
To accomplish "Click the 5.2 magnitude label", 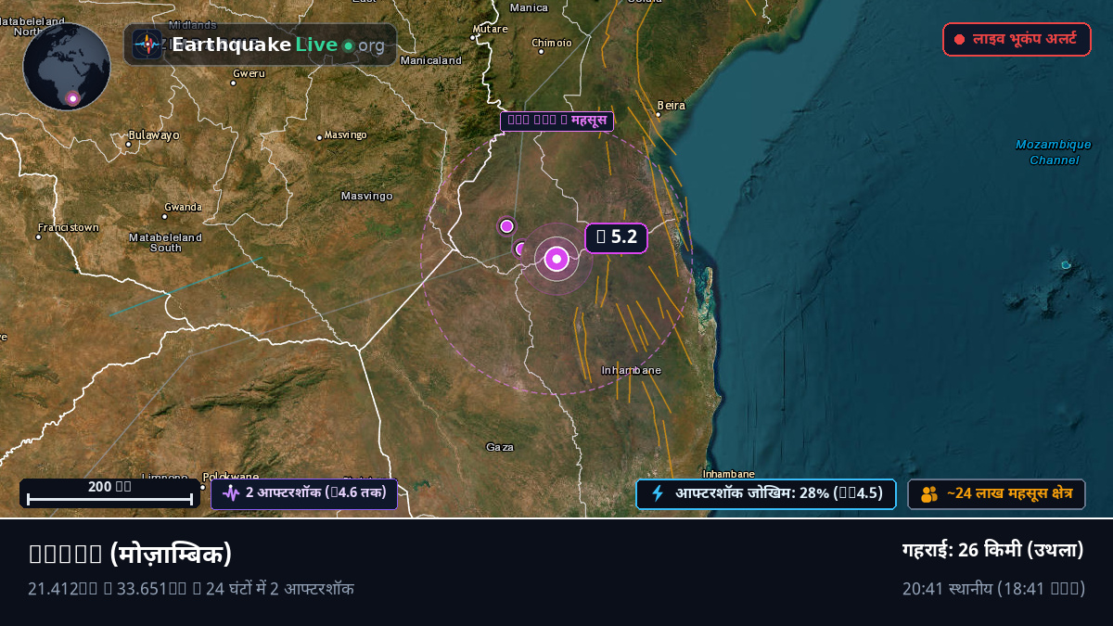I will click(616, 237).
